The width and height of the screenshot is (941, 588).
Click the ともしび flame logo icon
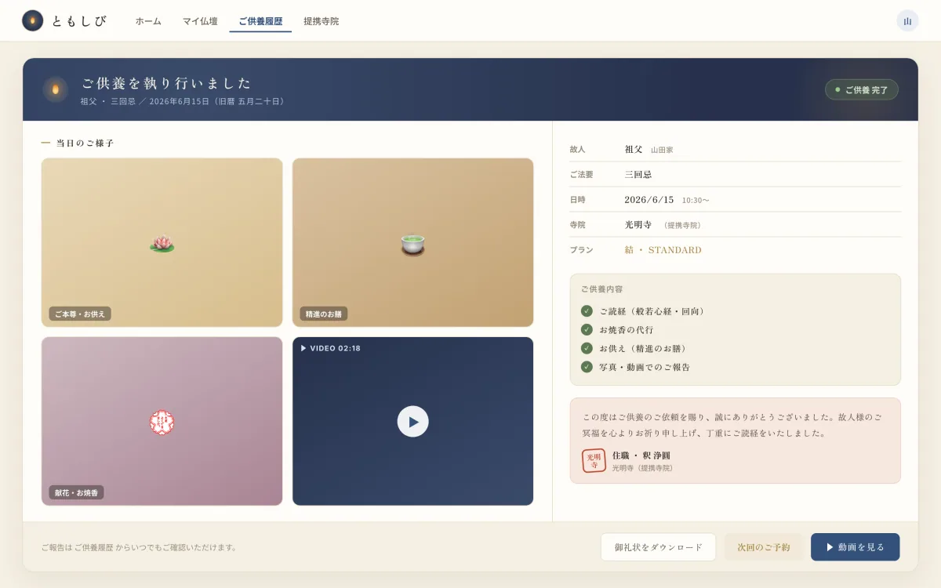pos(32,20)
